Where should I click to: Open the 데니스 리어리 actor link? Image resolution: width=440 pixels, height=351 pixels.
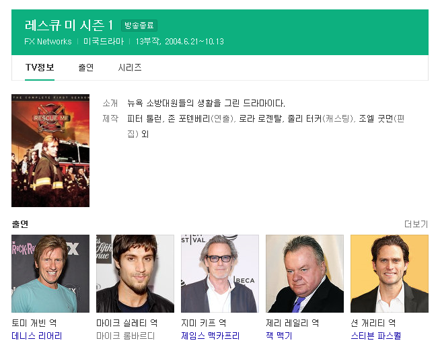[37, 336]
